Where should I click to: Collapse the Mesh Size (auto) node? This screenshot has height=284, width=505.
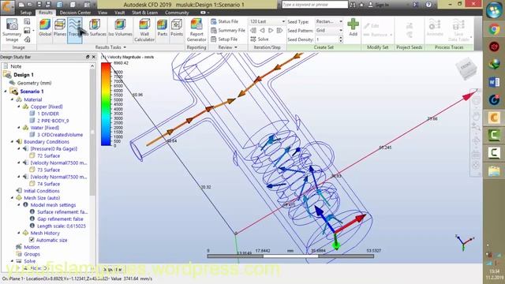click(x=13, y=198)
